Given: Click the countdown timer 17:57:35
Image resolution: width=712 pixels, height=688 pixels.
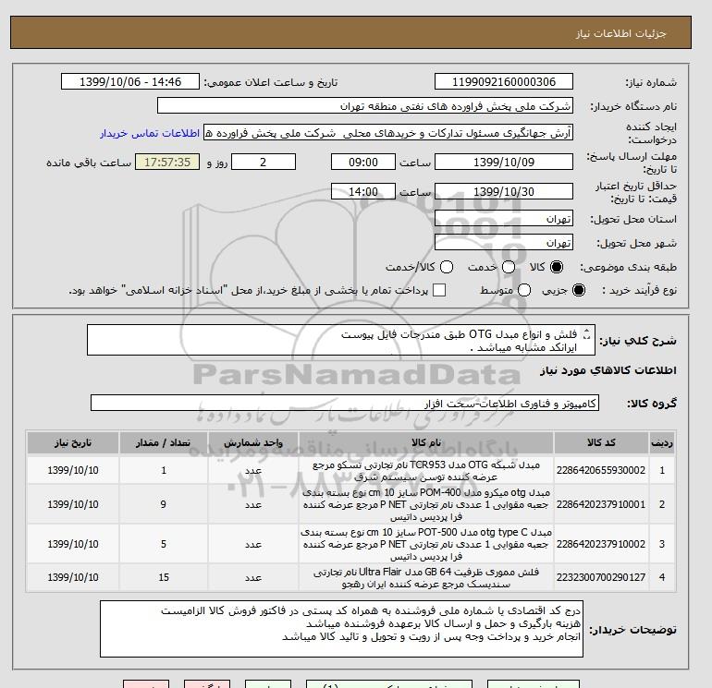Looking at the screenshot, I should coord(167,162).
